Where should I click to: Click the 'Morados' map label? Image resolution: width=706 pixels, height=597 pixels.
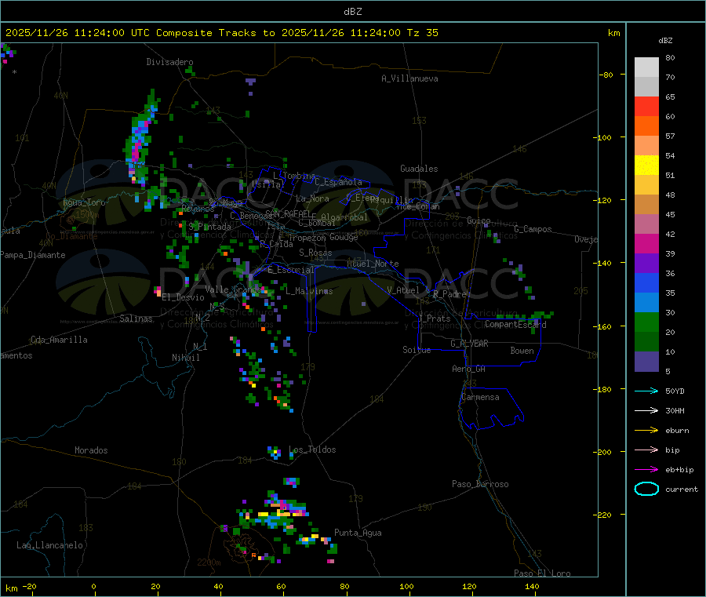coord(91,450)
